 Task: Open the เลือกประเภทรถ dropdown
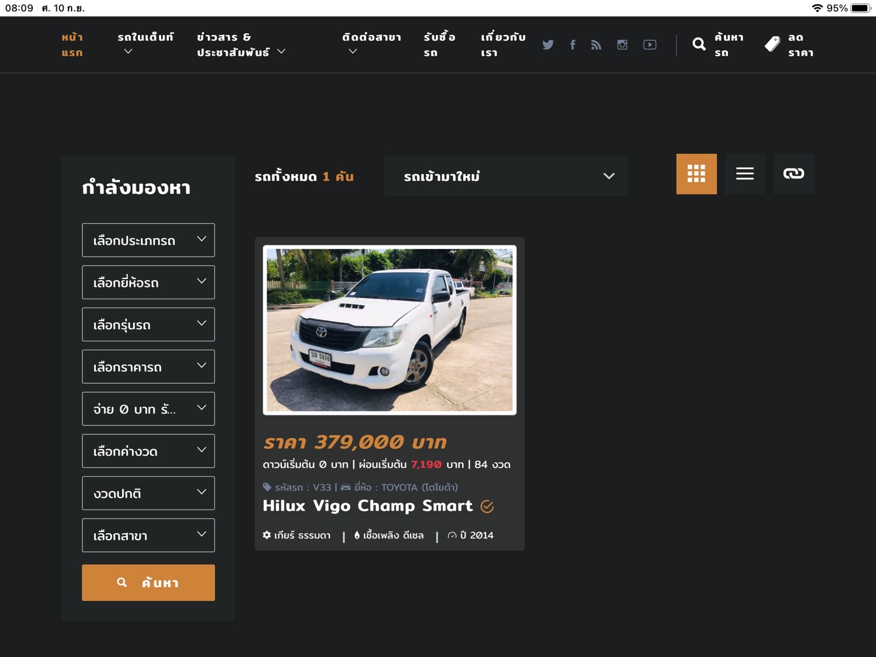(x=148, y=240)
